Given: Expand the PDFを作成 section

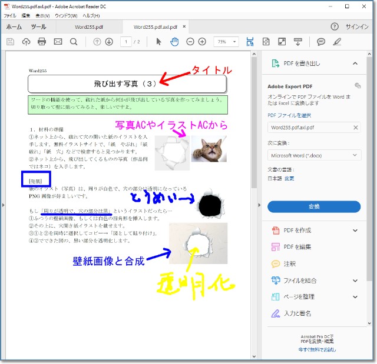Looking at the screenshot, I should (355, 231).
